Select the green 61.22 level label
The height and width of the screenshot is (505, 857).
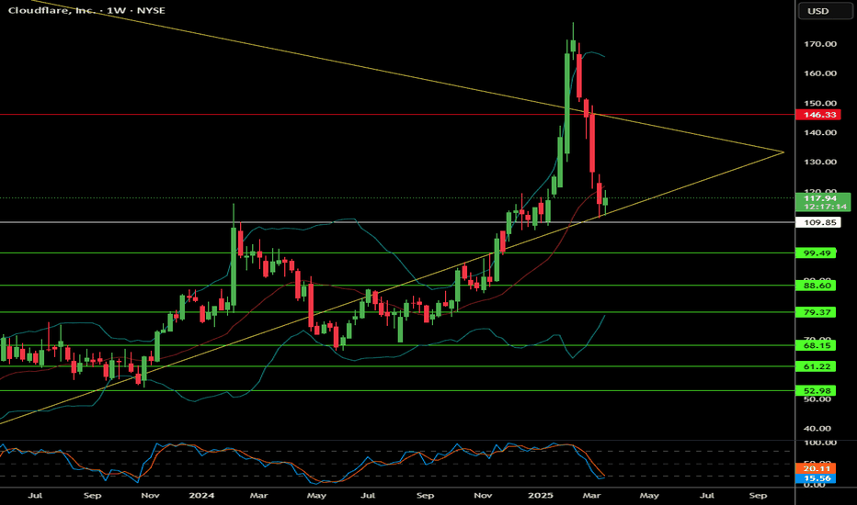coord(817,366)
